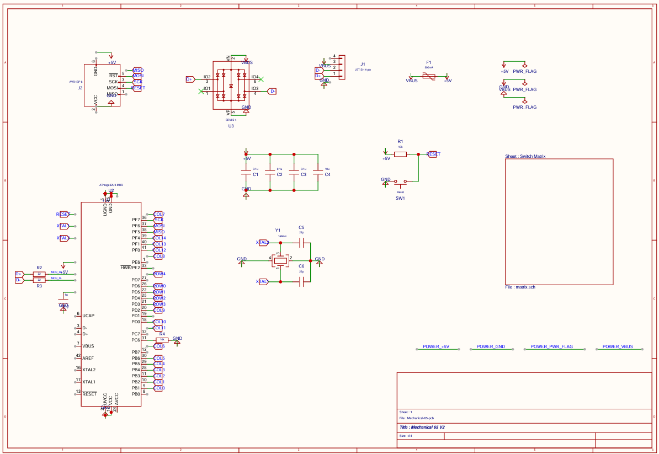Select the R2 22 ohm resistor symbol
Screen dimensions: 659x454
click(39, 274)
